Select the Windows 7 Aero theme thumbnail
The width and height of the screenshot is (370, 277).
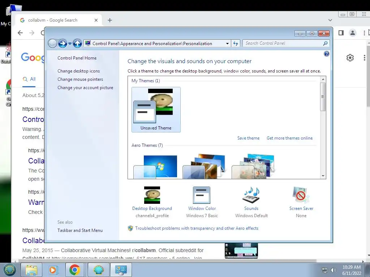tap(155, 167)
